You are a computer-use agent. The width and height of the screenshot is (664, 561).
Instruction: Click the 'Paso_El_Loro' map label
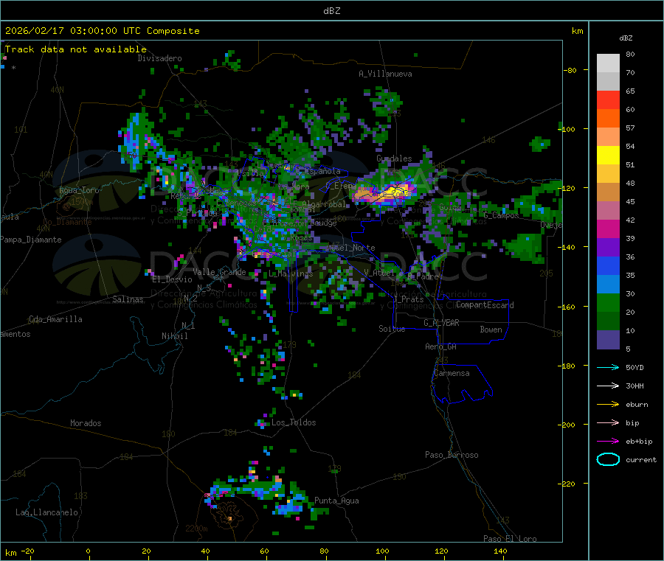[510, 539]
